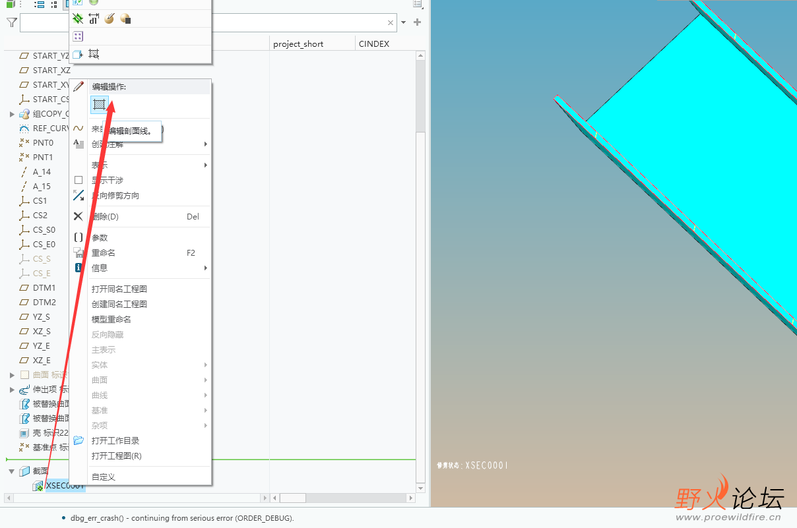Select YZ_S plane in the model tree
The height and width of the screenshot is (528, 797).
pos(42,316)
